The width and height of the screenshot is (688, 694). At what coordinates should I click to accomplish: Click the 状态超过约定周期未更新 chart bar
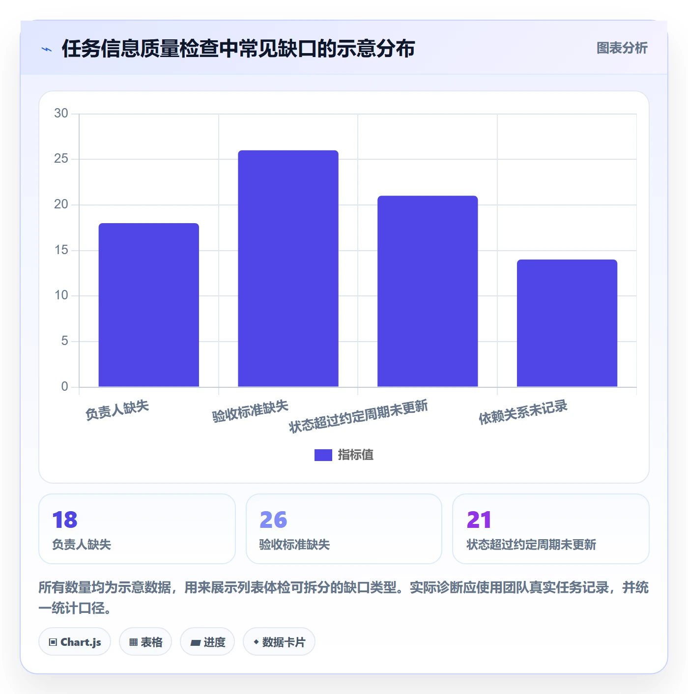click(428, 291)
